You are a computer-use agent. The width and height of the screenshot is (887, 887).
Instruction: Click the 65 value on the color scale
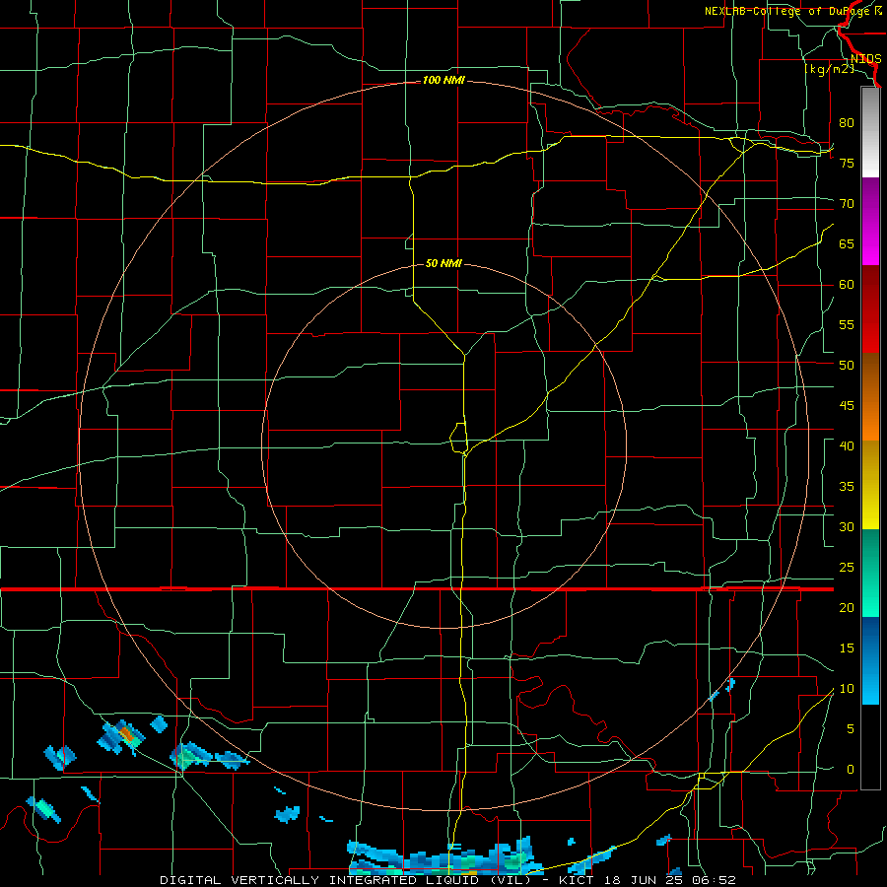[x=847, y=244]
